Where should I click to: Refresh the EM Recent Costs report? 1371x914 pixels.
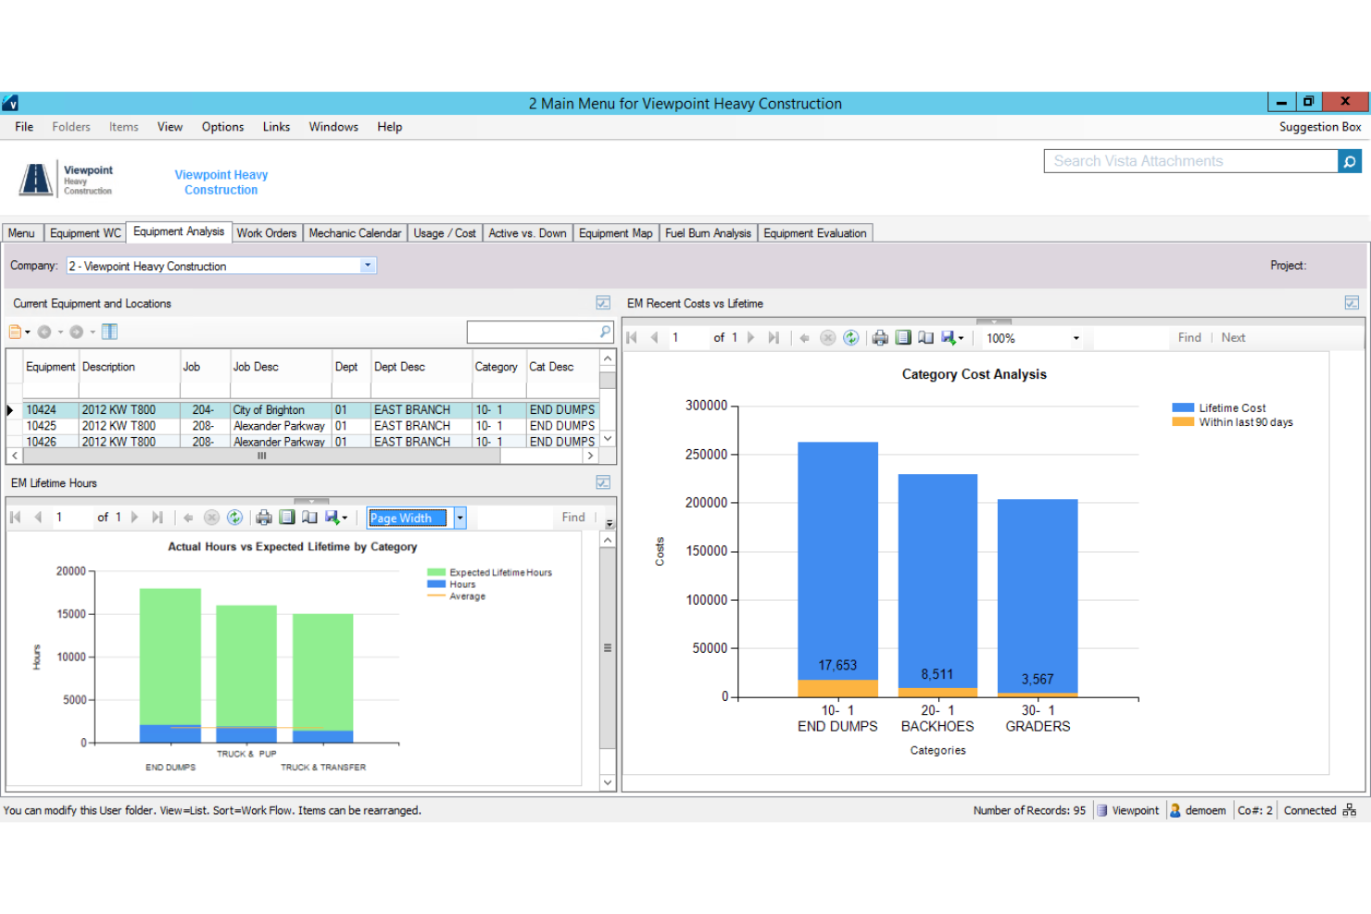coord(851,338)
